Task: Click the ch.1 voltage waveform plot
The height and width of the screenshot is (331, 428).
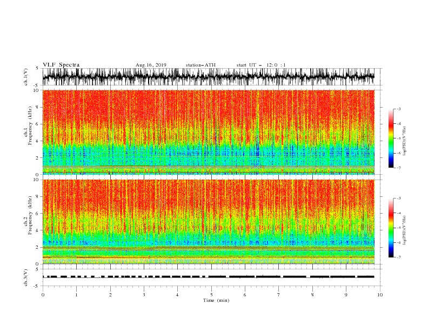Action: pyautogui.click(x=209, y=77)
